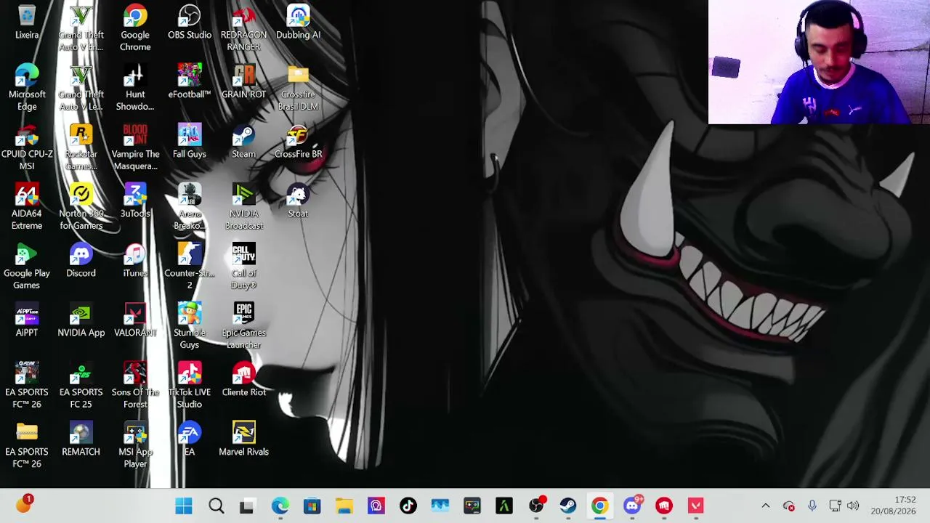
Task: Open the Windows Start menu
Action: pyautogui.click(x=184, y=506)
